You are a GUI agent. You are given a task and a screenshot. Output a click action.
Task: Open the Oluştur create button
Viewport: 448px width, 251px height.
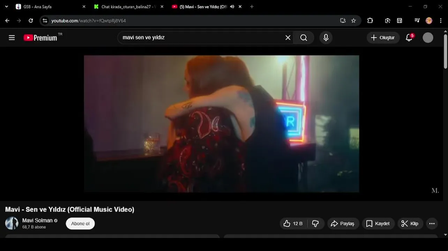[x=383, y=38]
